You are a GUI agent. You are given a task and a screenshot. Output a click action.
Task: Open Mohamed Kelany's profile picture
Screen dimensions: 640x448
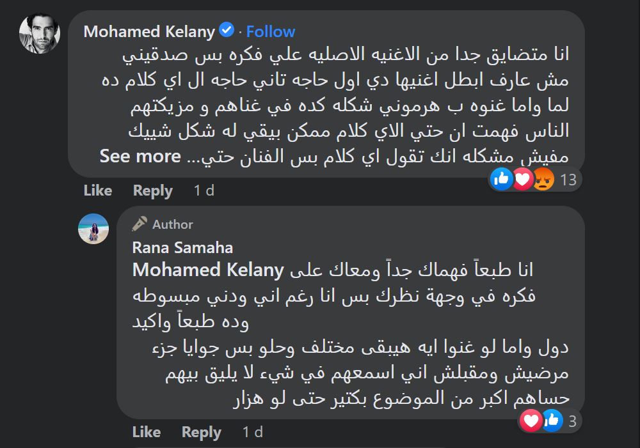[40, 35]
